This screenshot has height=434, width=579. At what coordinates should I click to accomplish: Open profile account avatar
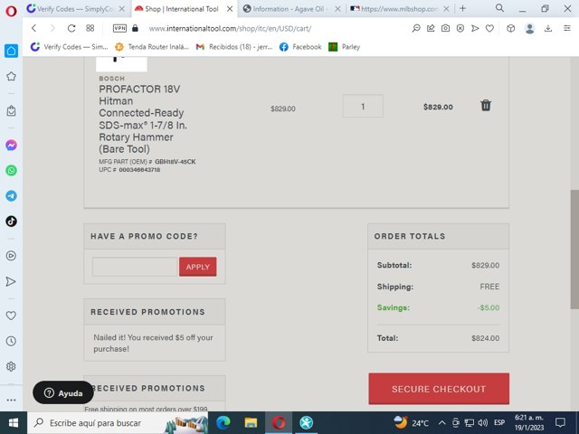(x=529, y=28)
